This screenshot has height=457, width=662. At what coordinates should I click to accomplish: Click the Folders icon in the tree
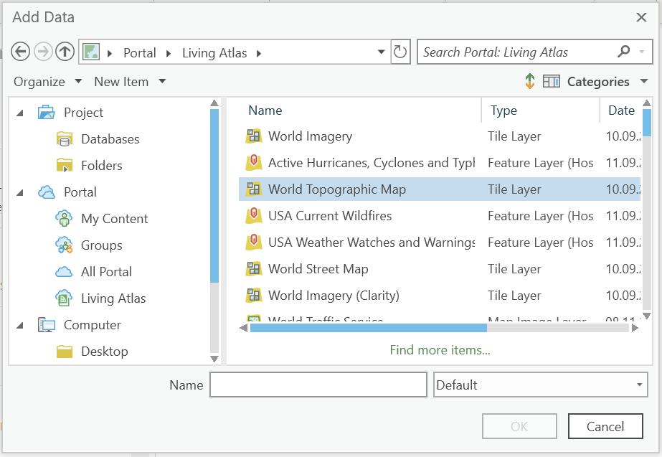click(64, 166)
